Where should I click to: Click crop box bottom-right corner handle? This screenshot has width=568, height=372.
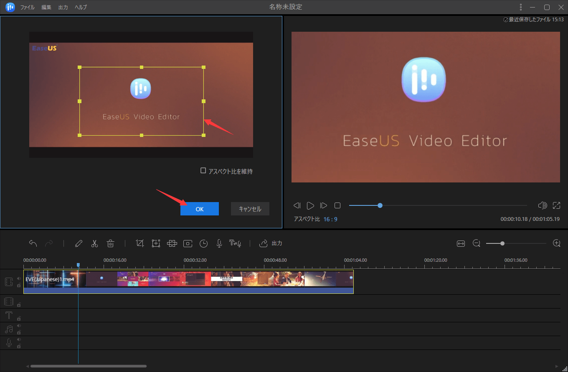click(203, 135)
